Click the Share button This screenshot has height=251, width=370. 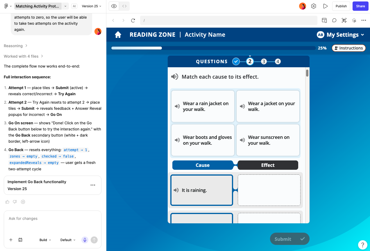click(360, 6)
